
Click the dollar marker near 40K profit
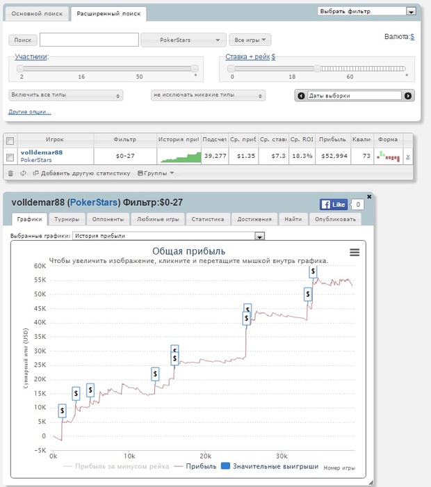coord(246,318)
